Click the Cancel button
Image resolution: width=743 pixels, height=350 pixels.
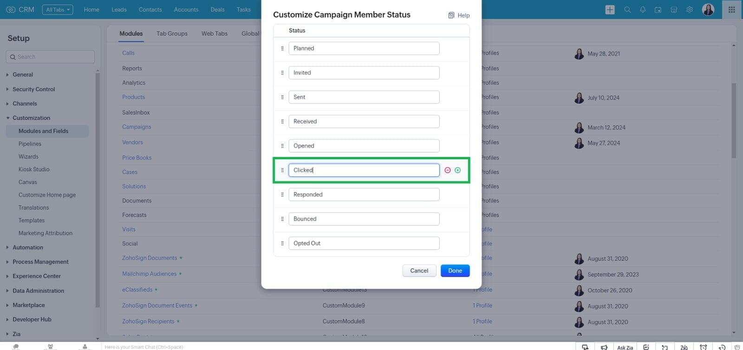tap(419, 271)
